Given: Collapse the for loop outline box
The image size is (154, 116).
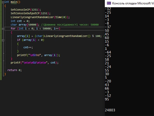Looking at the screenshot, I should [x=3, y=29].
